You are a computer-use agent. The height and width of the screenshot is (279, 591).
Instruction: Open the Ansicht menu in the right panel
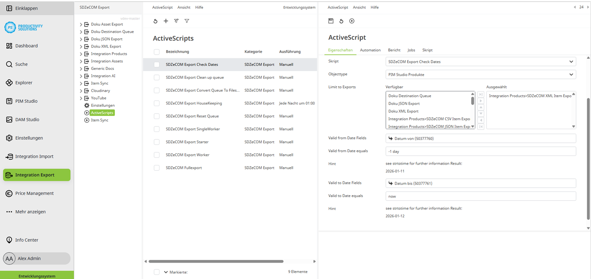point(359,7)
